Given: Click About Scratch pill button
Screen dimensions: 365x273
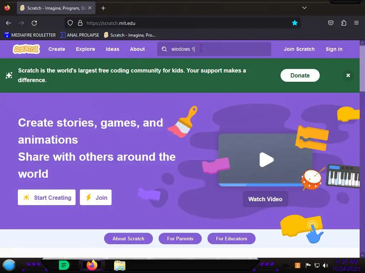Looking at the screenshot, I should click(x=128, y=239).
